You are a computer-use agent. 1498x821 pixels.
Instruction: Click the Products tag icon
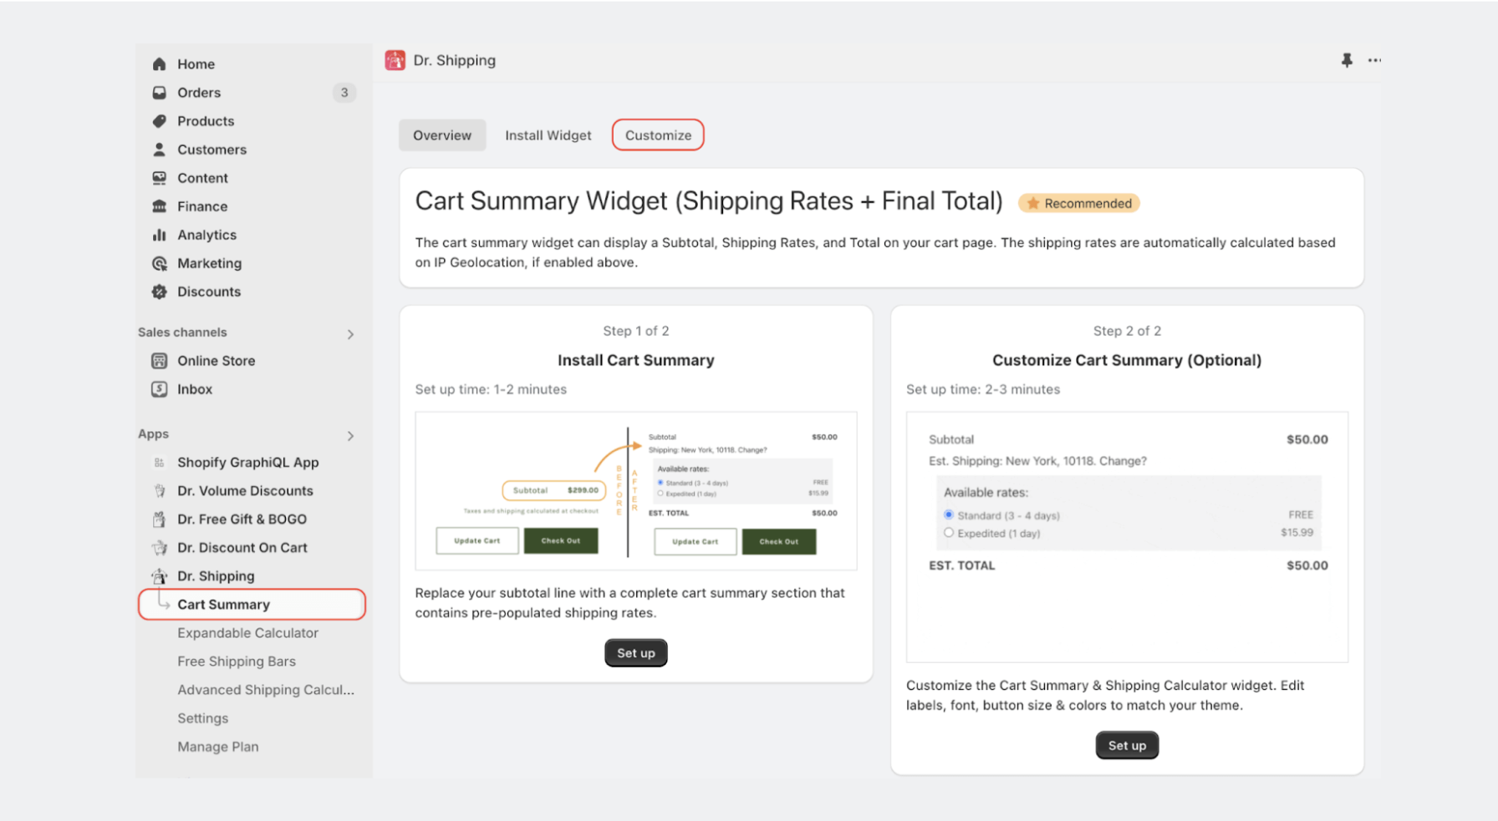point(159,121)
